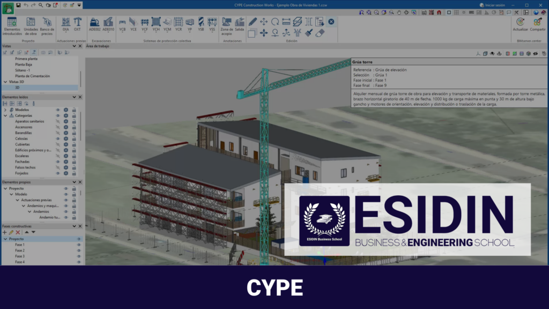Image resolution: width=549 pixels, height=309 pixels.
Task: Click the YSS protection systems icon
Action: click(212, 23)
